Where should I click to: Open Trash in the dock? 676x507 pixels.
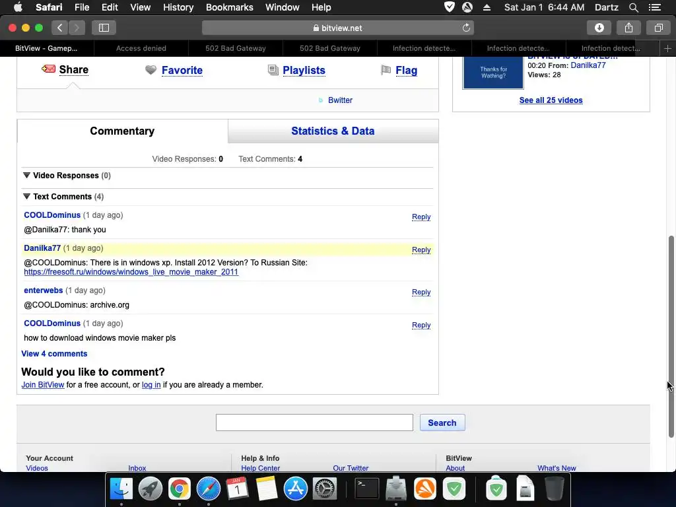(555, 489)
